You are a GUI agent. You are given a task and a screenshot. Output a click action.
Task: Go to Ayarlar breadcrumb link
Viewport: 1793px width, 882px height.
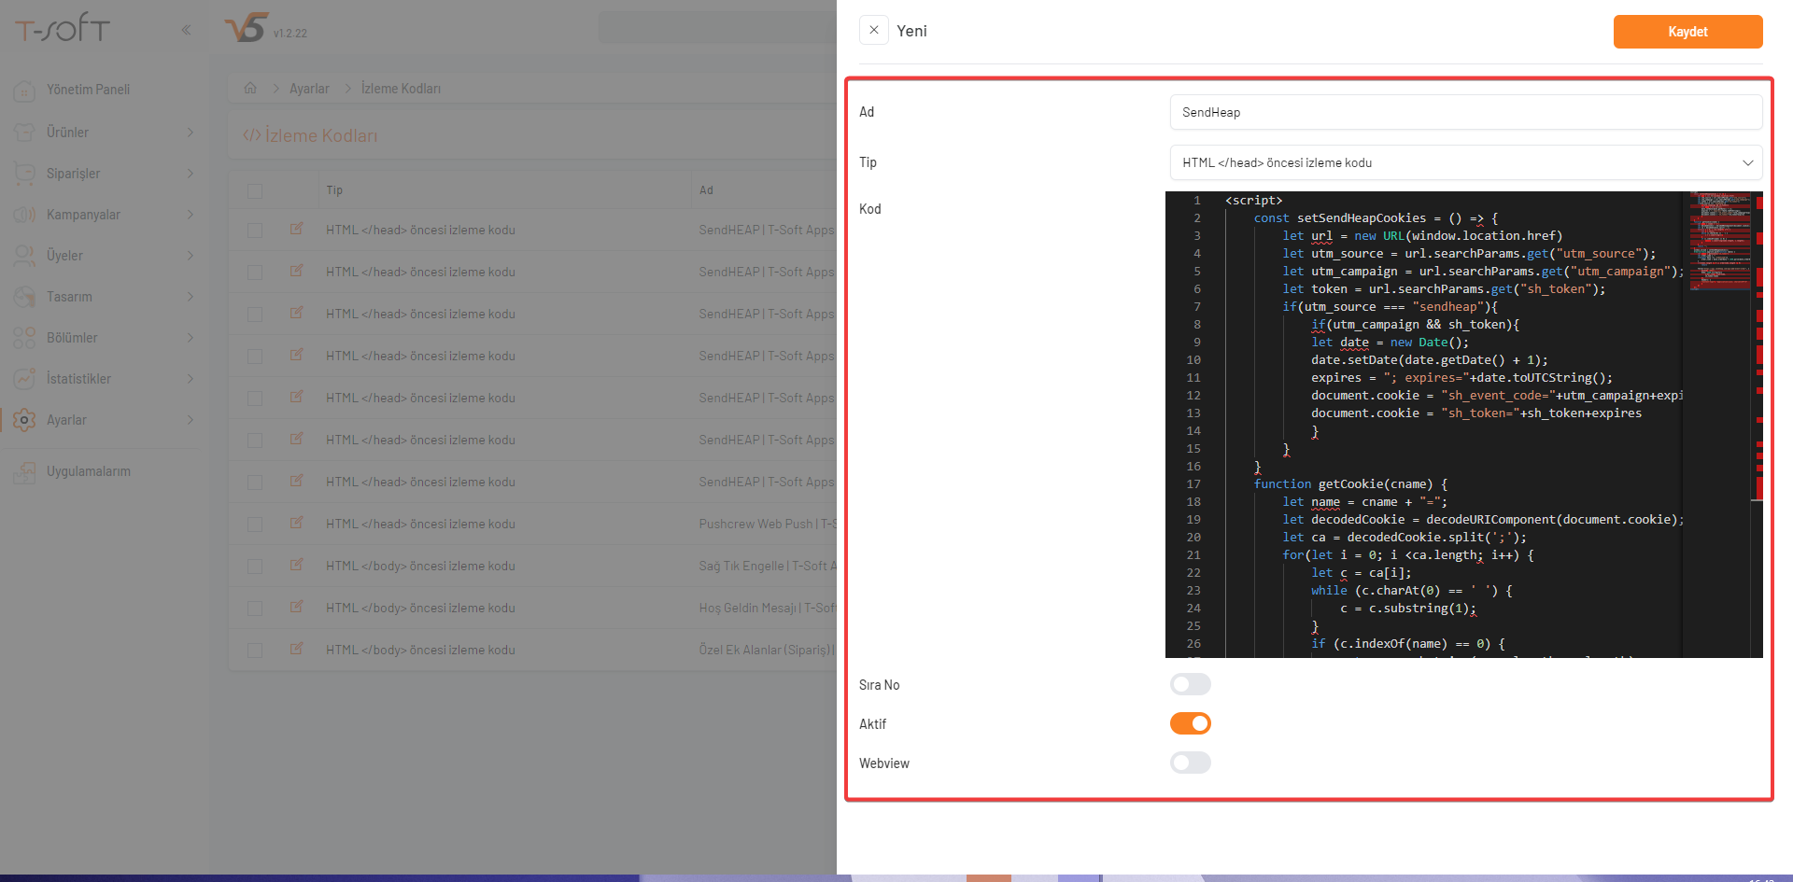click(309, 89)
